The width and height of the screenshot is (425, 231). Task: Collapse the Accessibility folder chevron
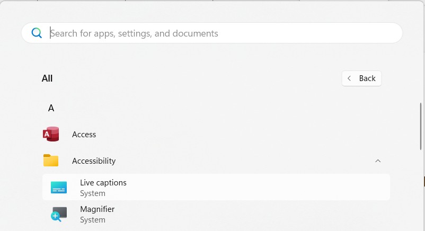[378, 161]
